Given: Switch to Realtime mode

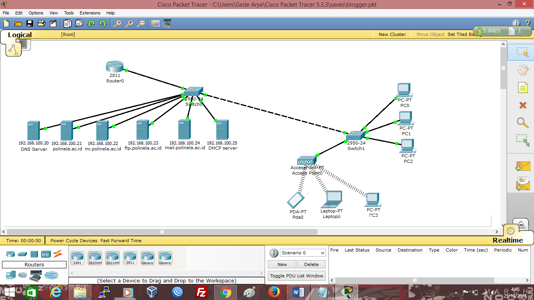Looking at the screenshot, I should pyautogui.click(x=508, y=240).
